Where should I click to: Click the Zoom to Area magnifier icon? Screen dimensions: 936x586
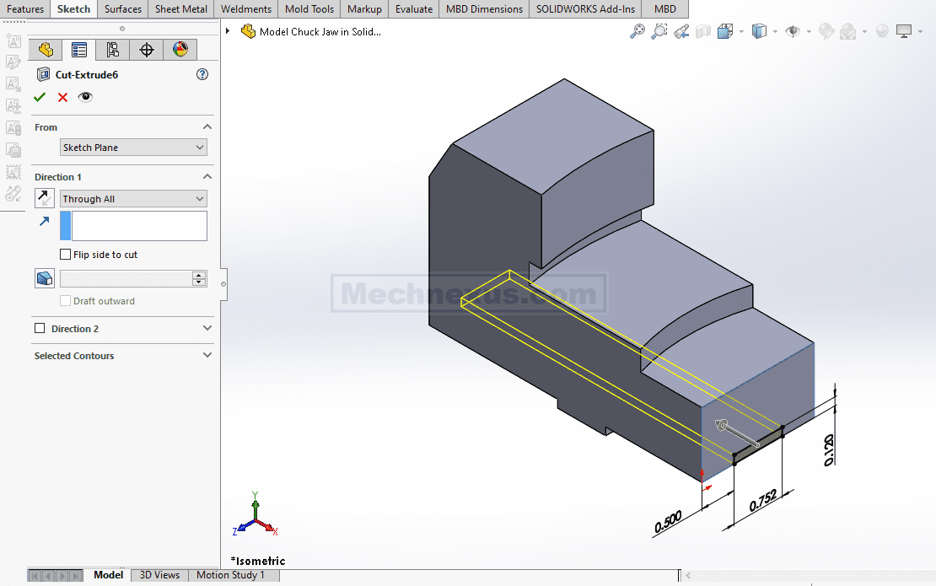[659, 31]
